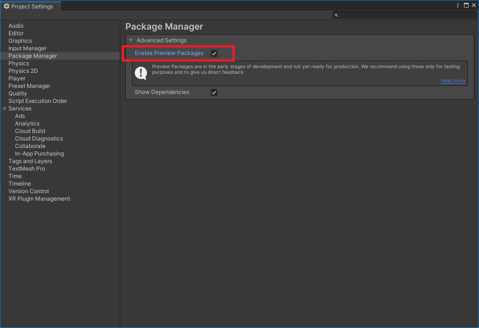Image resolution: width=479 pixels, height=328 pixels.
Task: Toggle the Enable Preview Packages checkbox
Action: (214, 54)
